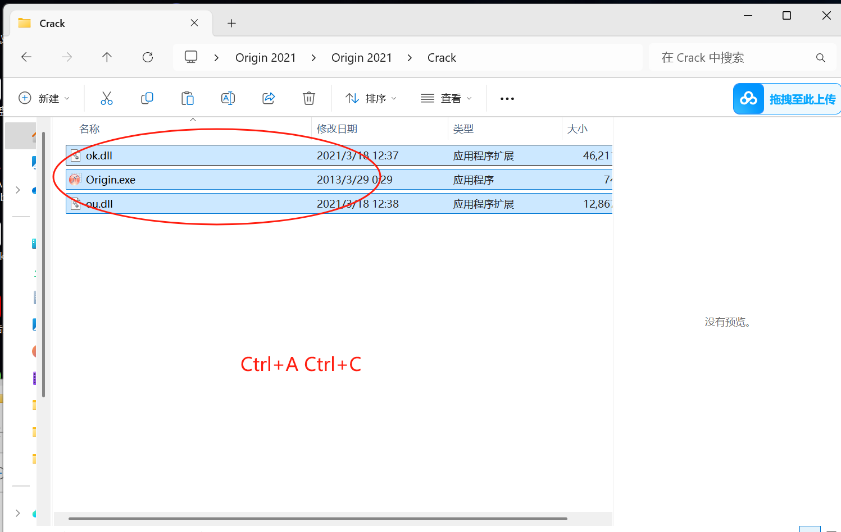Image resolution: width=841 pixels, height=532 pixels.
Task: Click the Cut scissors icon
Action: (107, 98)
